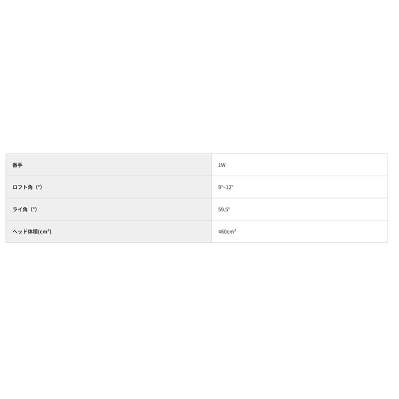Click empty gray area of 番手 cell
399x399 pixels.
coord(125,165)
